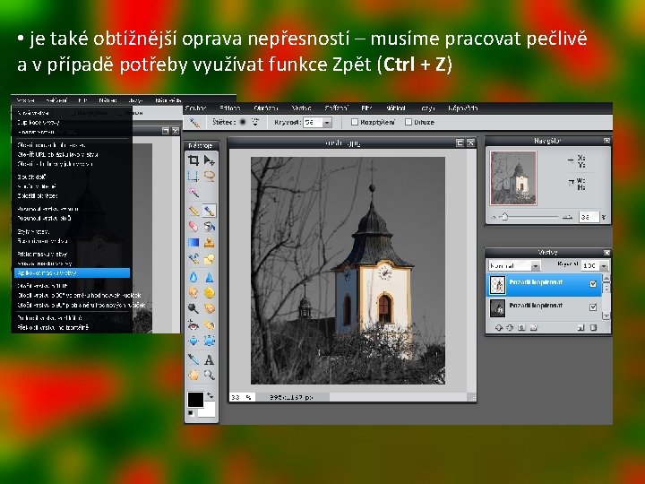Select the rectangular Marquee tool

click(x=193, y=177)
